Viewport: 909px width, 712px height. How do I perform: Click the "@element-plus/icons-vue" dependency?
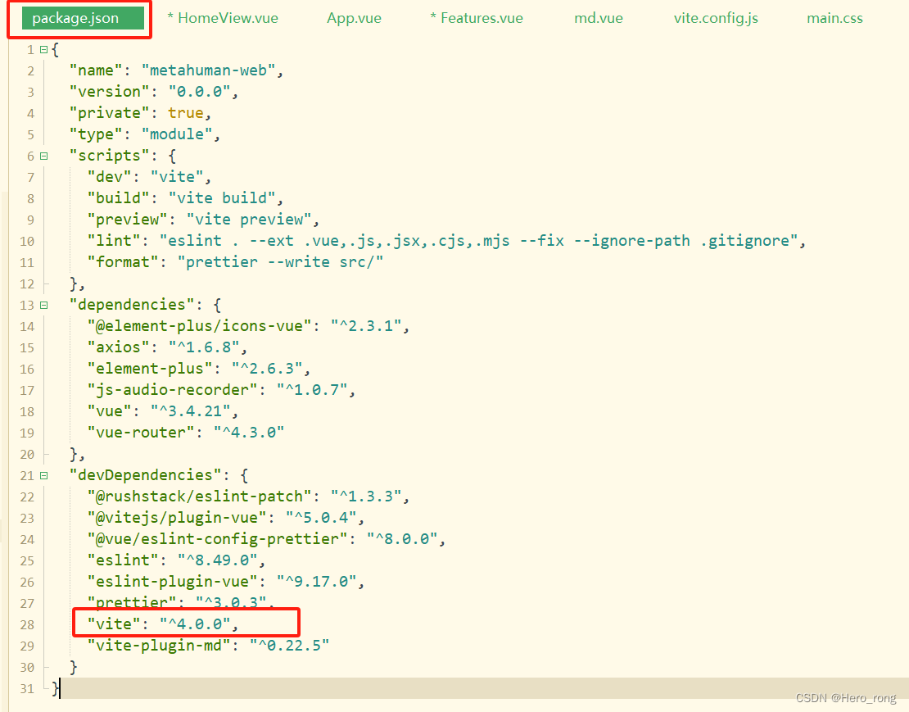(200, 326)
